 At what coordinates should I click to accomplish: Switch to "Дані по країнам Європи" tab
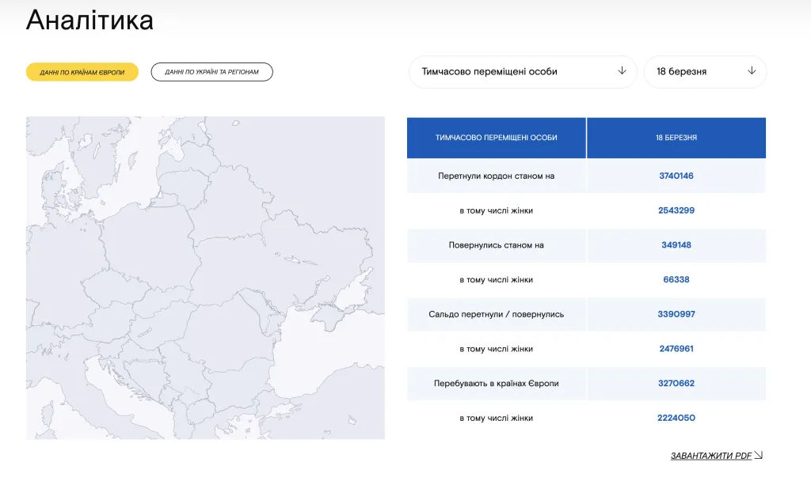(x=82, y=72)
